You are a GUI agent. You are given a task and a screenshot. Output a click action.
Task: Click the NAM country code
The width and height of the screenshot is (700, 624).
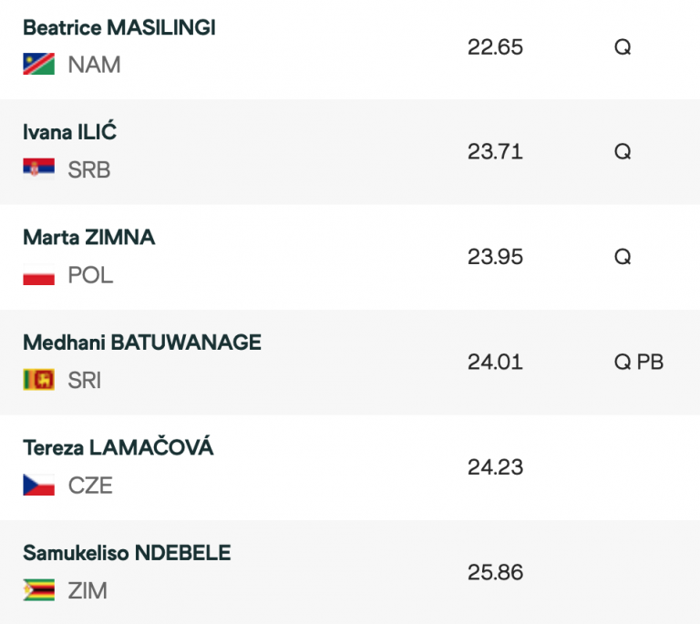(x=94, y=66)
